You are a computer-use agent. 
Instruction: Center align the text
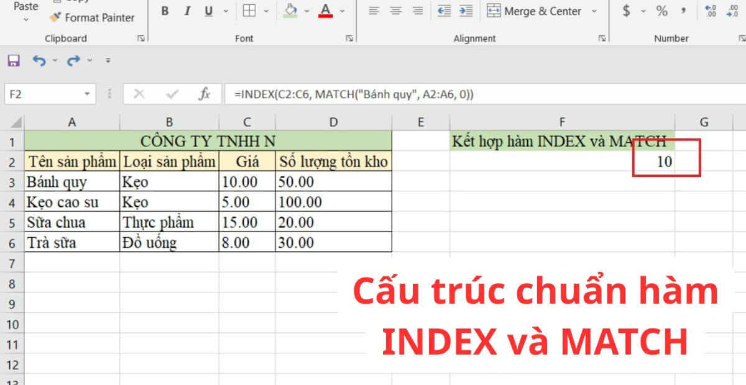click(x=395, y=11)
